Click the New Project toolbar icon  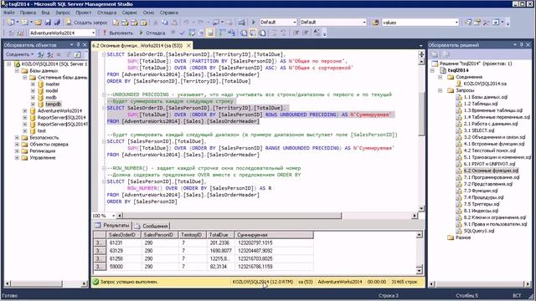11,23
